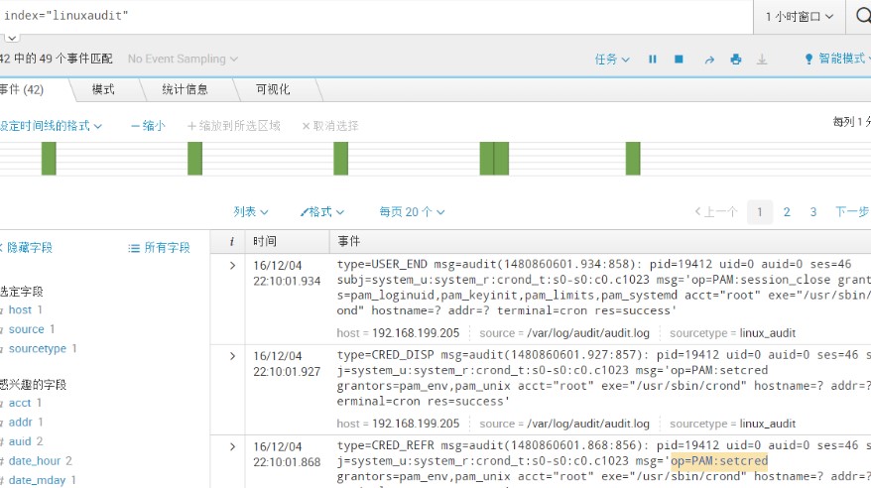Expand the CRED_REFR event row
The image size is (871, 488).
coord(233,447)
